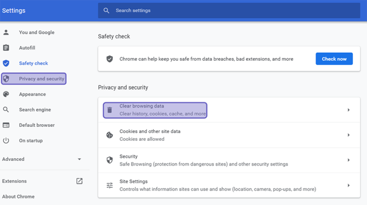Expand the Security row chevron
Screen dimensions: 367x205
tap(348, 160)
